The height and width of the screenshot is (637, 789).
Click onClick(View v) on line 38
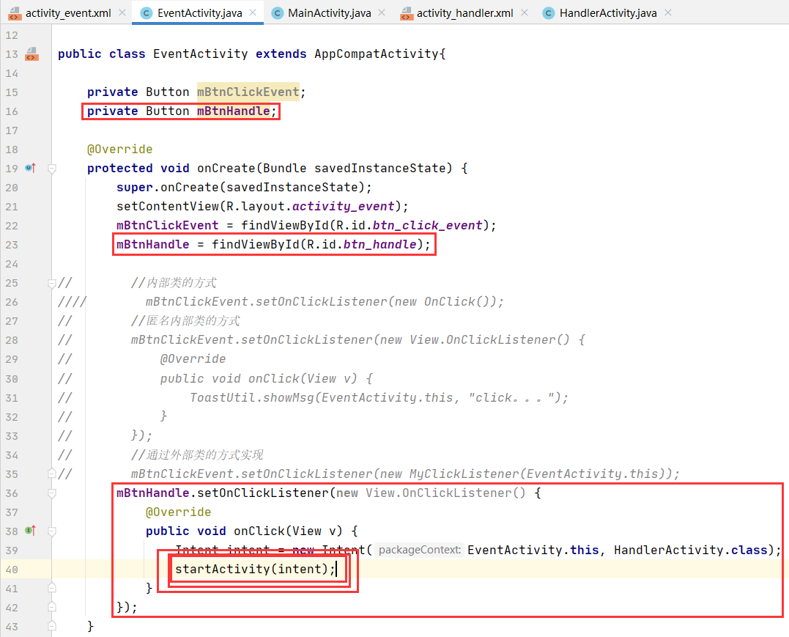288,531
